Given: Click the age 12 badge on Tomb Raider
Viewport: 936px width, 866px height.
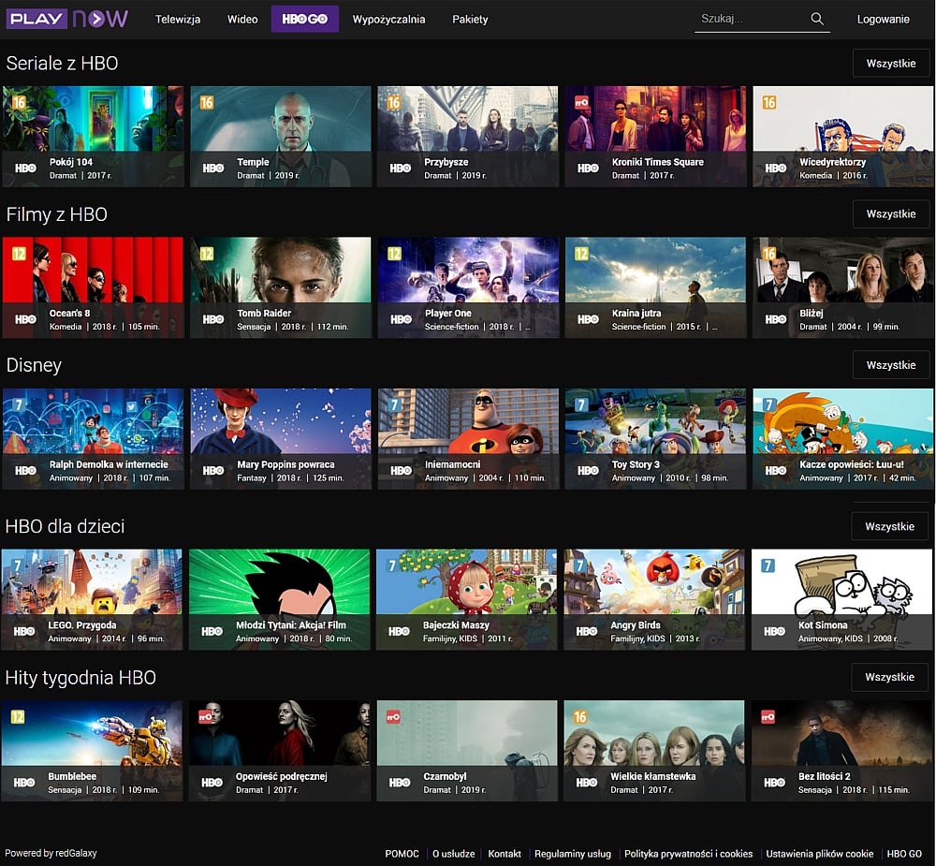Looking at the screenshot, I should (x=206, y=254).
